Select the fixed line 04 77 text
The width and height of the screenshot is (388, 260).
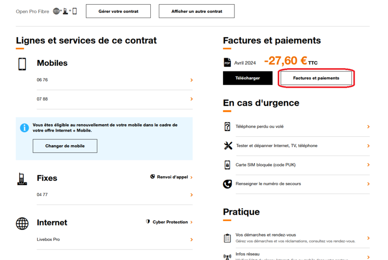(42, 195)
